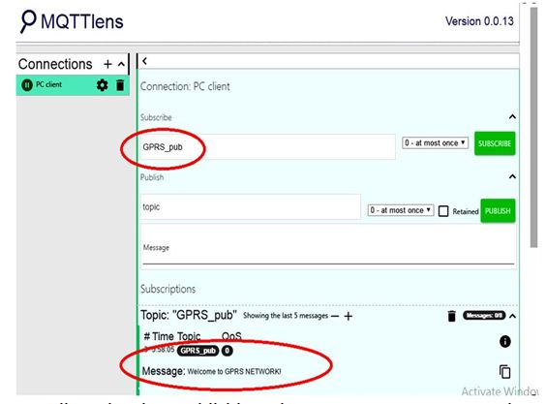Click the Messages count badge
This screenshot has height=404, width=546.
tap(484, 316)
